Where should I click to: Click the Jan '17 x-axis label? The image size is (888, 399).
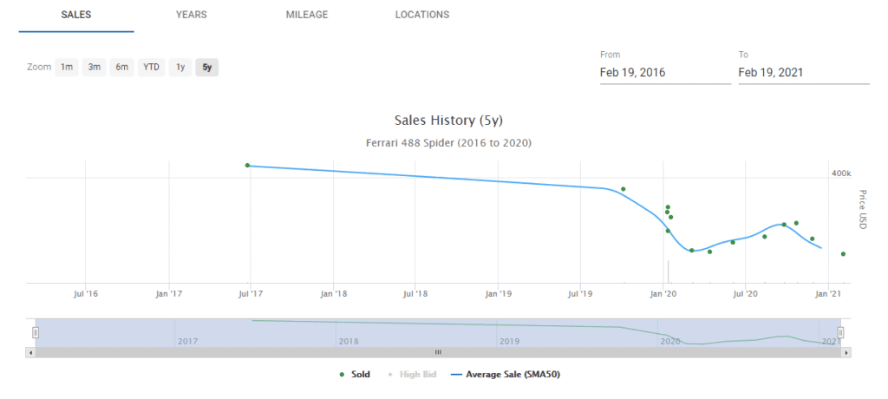[169, 293]
